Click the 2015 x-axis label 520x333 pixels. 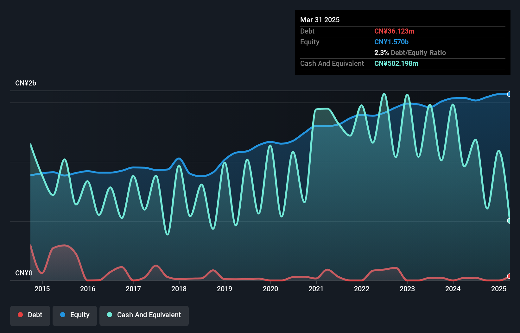click(42, 289)
